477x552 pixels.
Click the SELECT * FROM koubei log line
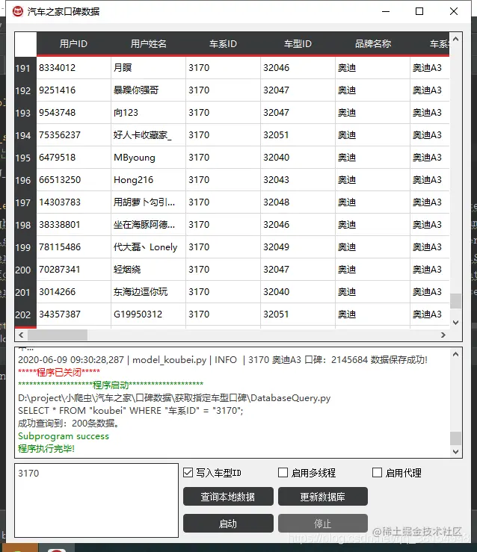point(131,411)
